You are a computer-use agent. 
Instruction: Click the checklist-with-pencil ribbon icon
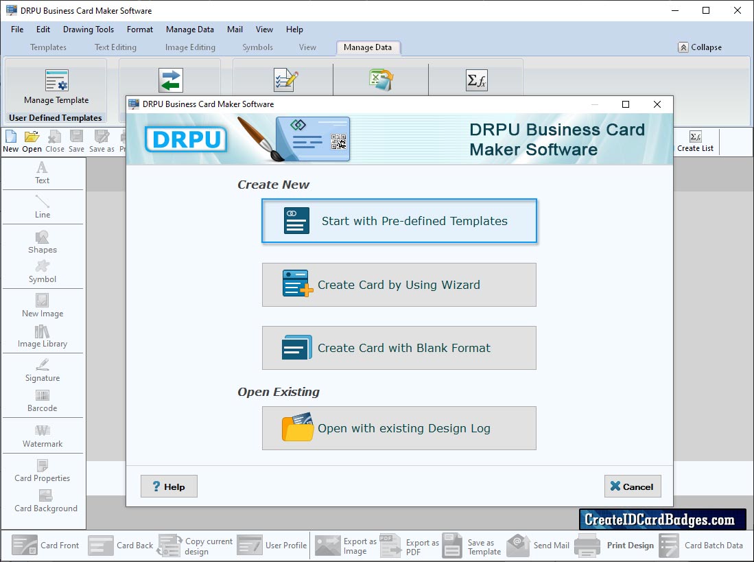[x=285, y=80]
